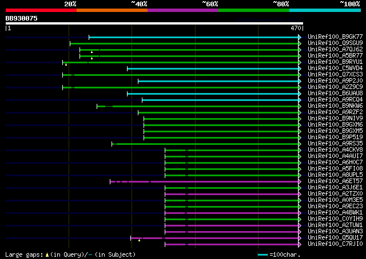This screenshot has width=366, height=259.
Task: Select the UniRef100_A4CKV8 label
Action: click(x=335, y=150)
